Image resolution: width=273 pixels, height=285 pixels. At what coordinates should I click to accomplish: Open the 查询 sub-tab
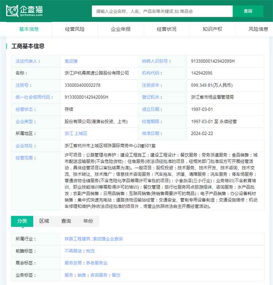[66, 221]
